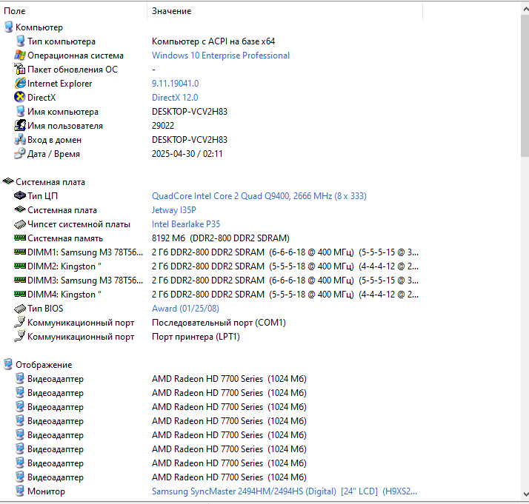Click the COM1 коммуникационный порт icon
Screen dimensions: 529x504
coord(20,323)
